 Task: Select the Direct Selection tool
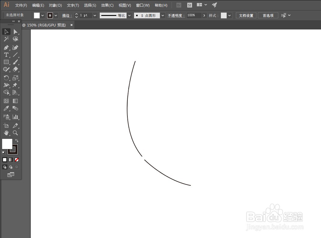15,32
